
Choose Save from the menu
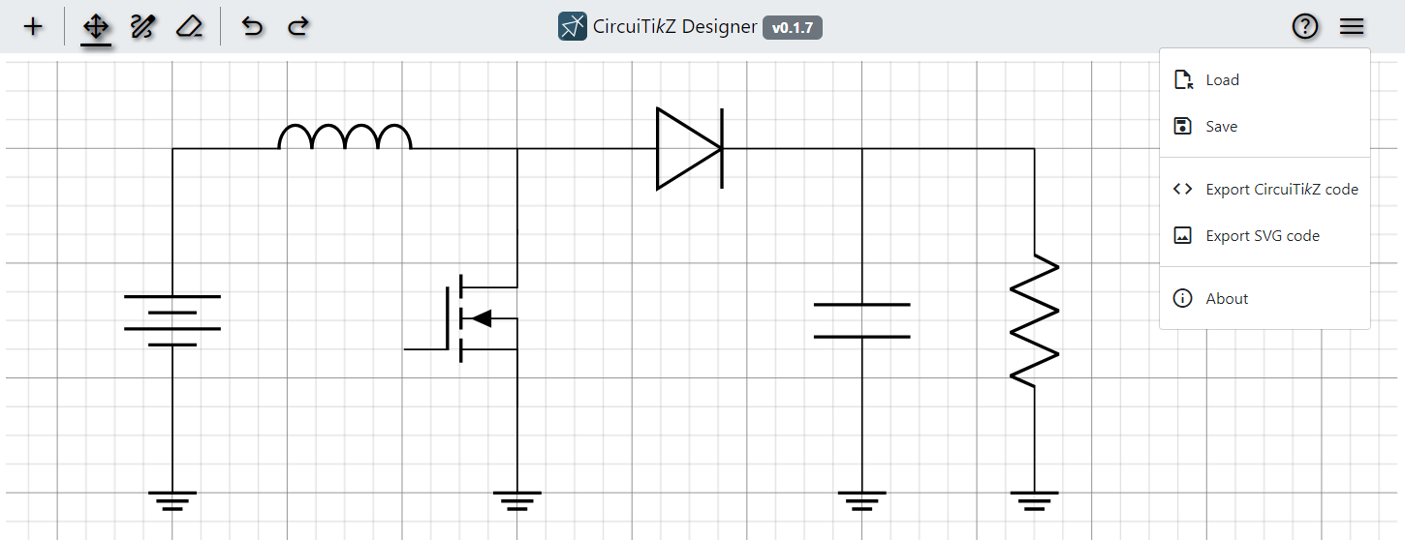coord(1220,127)
